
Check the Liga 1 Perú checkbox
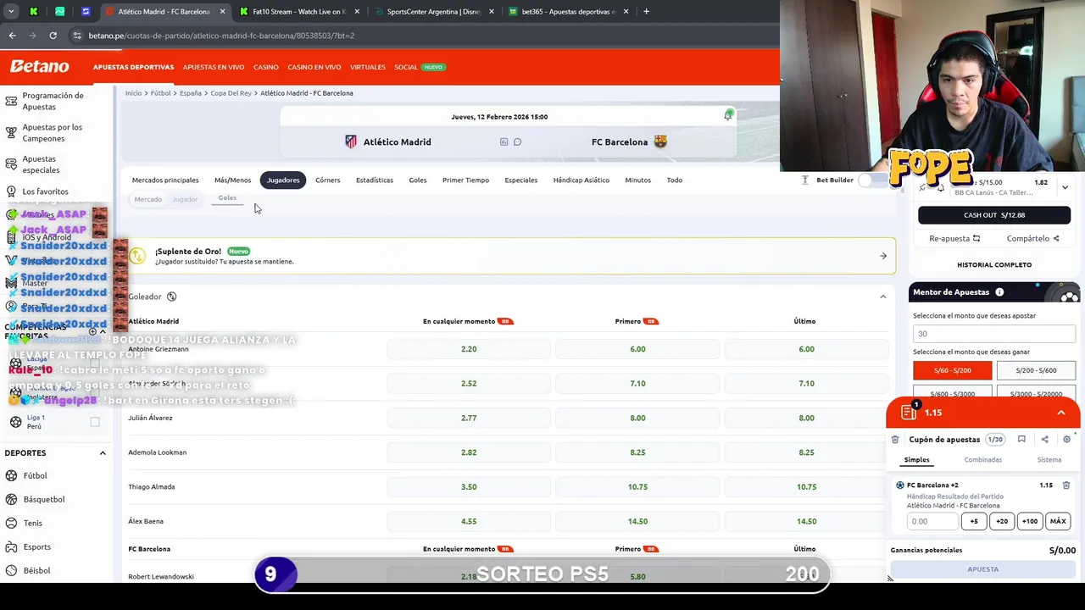click(x=95, y=421)
